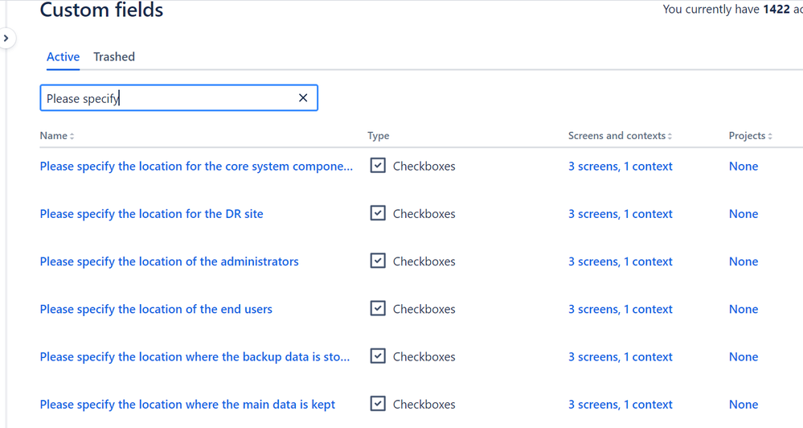
Task: Click None projects link for core system row
Action: (x=743, y=166)
